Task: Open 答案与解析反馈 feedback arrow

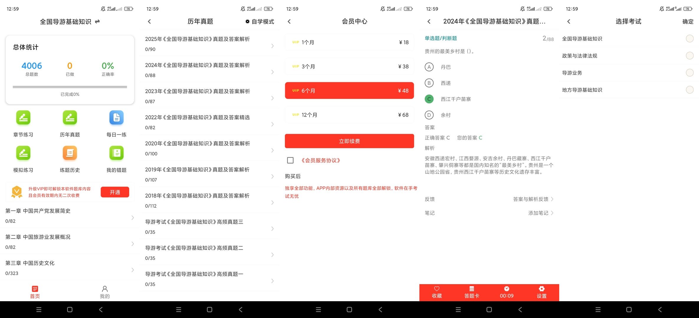Action: click(x=552, y=199)
